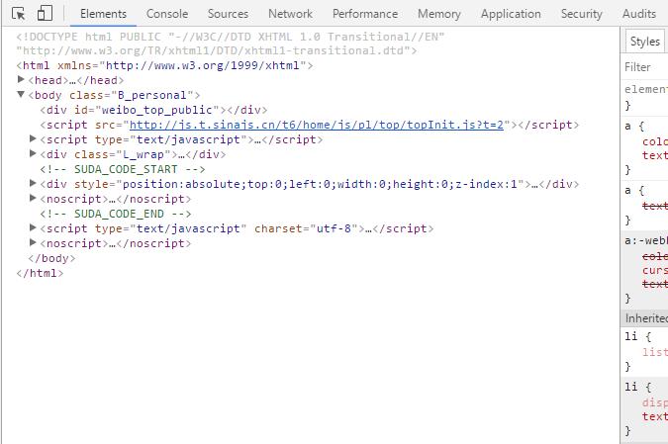Select the DOCTYPE declaration line
Image resolution: width=668 pixels, height=444 pixels.
[230, 44]
